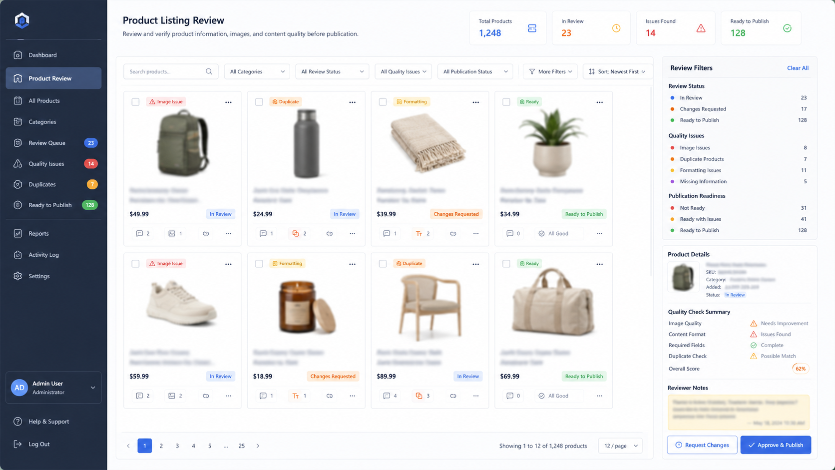
Task: Open the All Categories dropdown
Action: pyautogui.click(x=257, y=71)
